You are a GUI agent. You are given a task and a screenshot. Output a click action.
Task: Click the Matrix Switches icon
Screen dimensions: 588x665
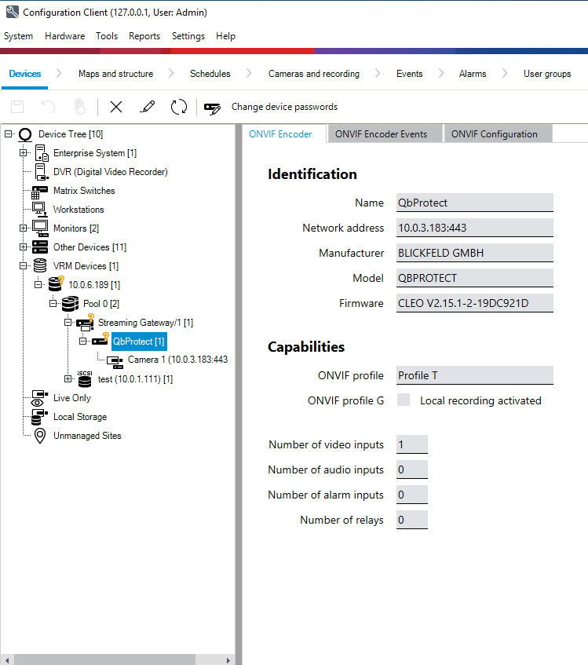(x=40, y=191)
